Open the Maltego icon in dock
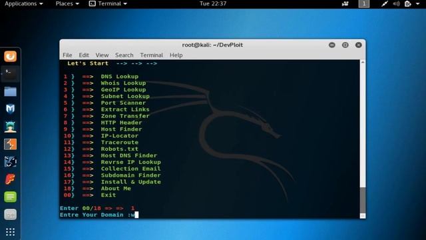Screen dimensions: 426x240 click(x=11, y=161)
